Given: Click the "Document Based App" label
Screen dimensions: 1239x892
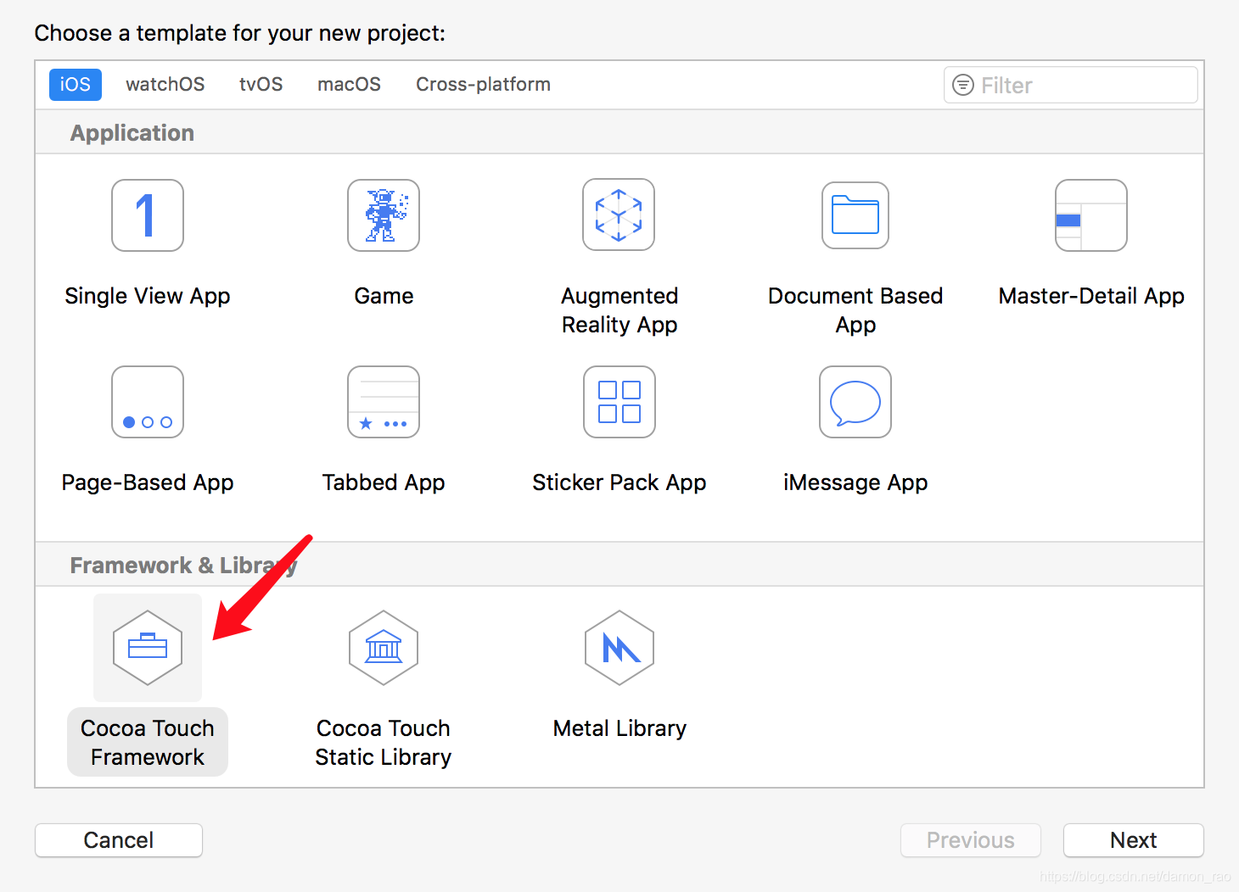Looking at the screenshot, I should point(855,310).
